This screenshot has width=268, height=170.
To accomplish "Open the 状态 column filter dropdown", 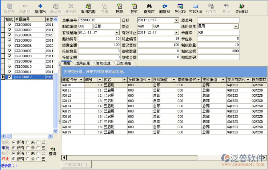I will [124, 80].
